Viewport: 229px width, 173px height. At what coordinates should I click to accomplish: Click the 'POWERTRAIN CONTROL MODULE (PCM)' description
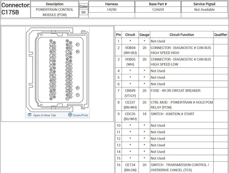[x=55, y=12]
